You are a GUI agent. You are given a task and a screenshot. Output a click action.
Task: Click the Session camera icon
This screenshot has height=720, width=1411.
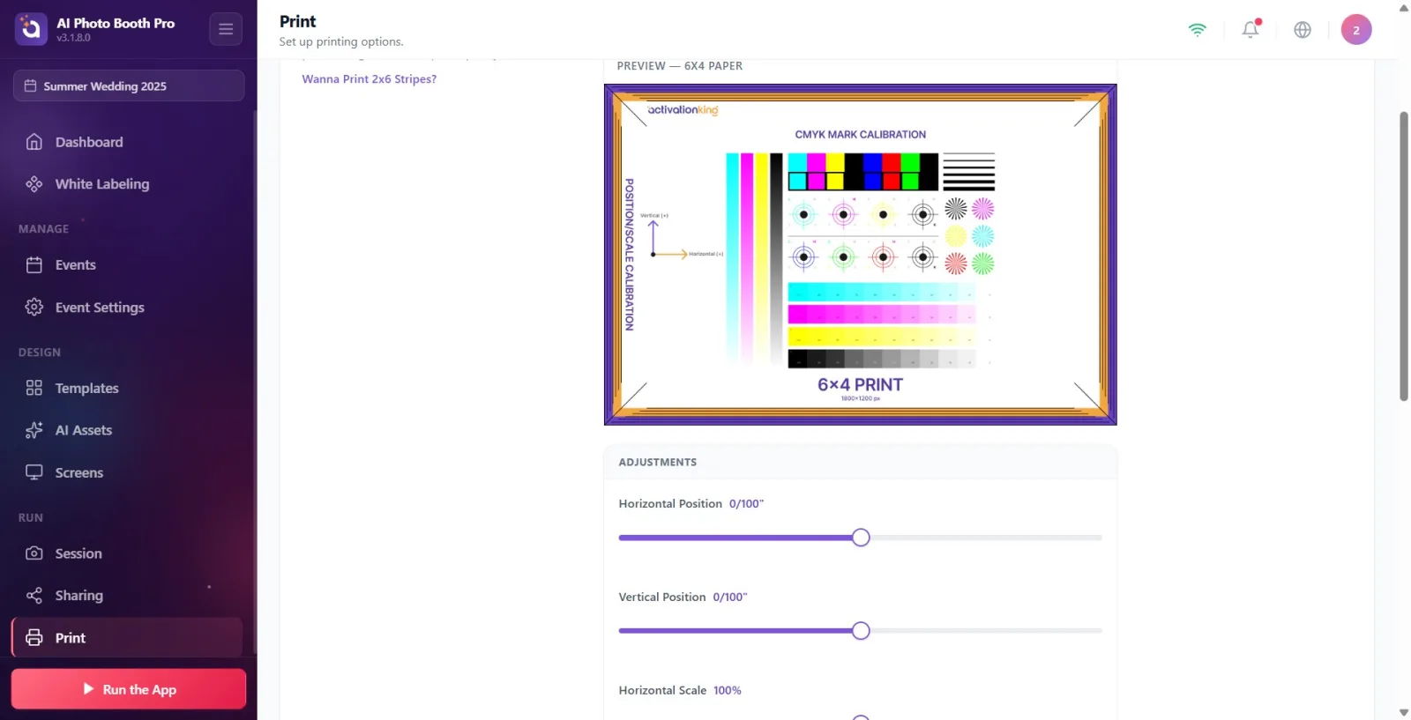tap(34, 554)
